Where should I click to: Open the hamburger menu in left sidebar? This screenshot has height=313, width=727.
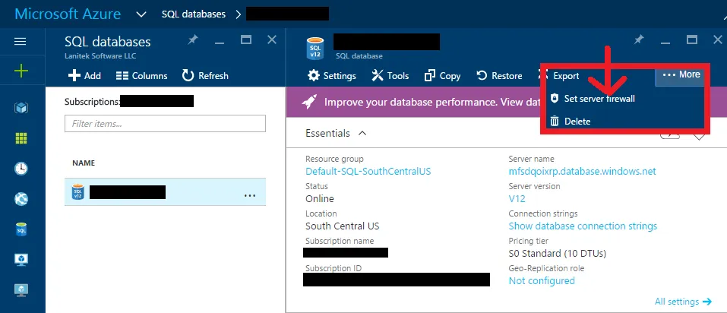pos(21,42)
